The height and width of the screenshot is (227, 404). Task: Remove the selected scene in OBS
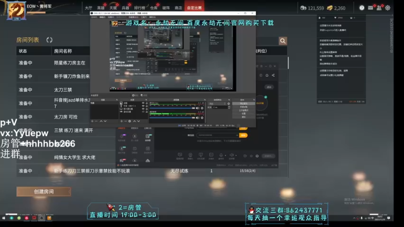click(x=96, y=121)
